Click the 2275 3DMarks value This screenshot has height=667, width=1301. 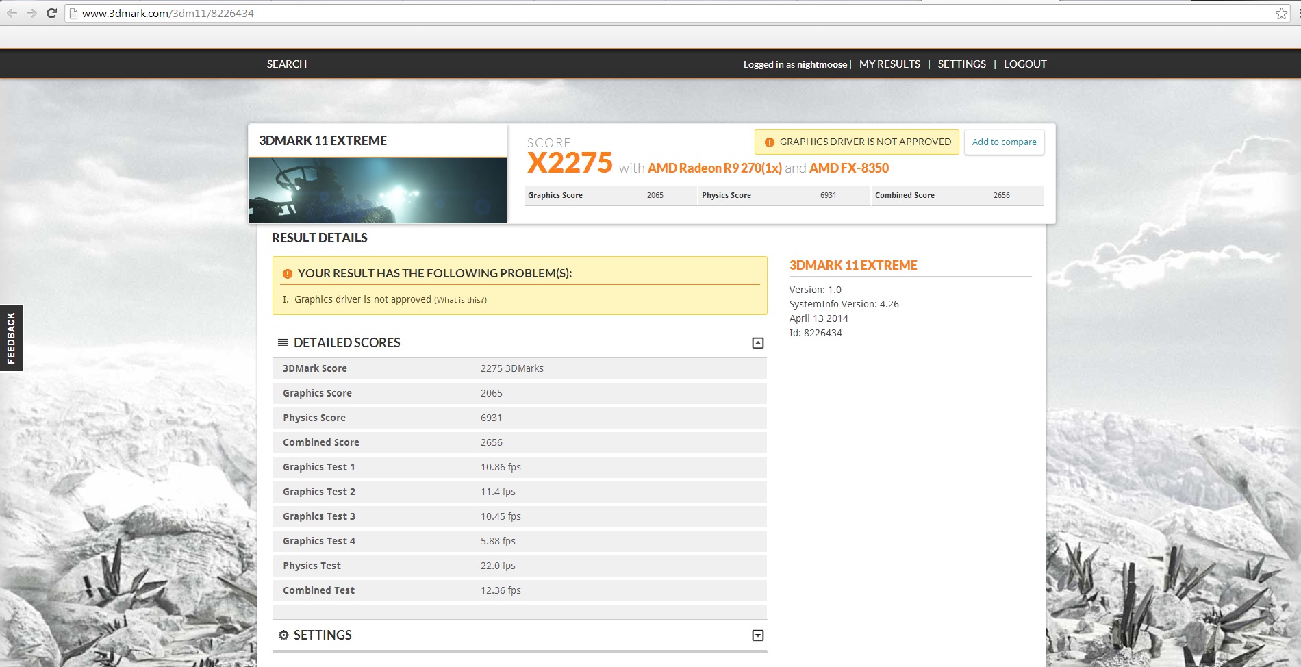511,368
